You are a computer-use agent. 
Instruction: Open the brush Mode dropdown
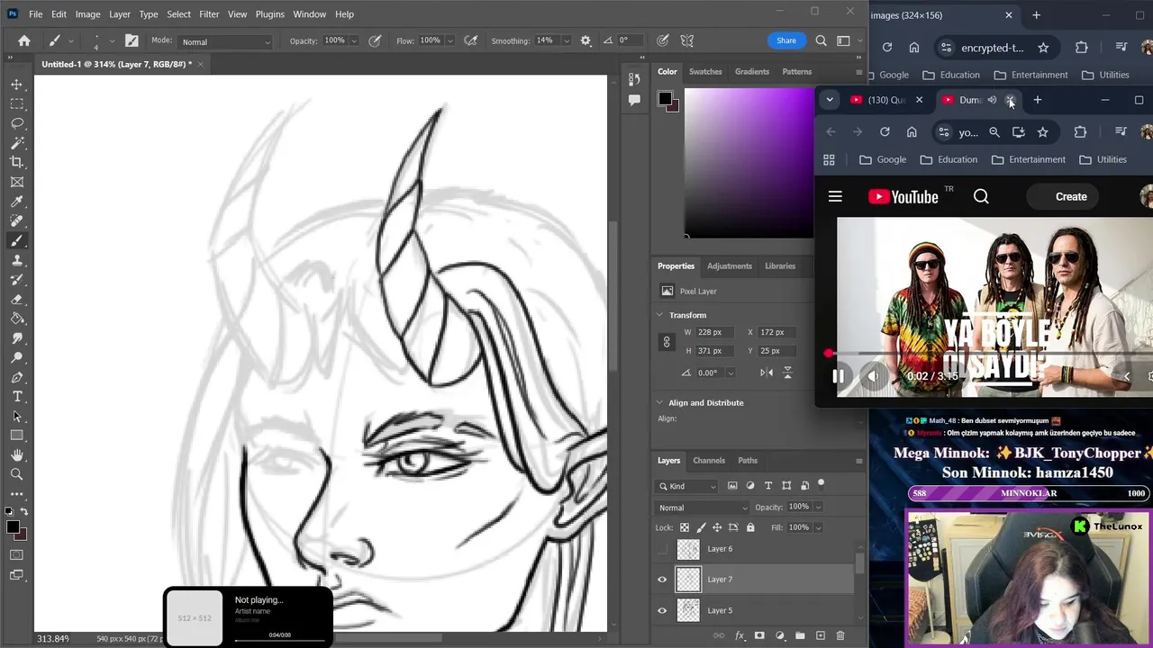pos(225,41)
